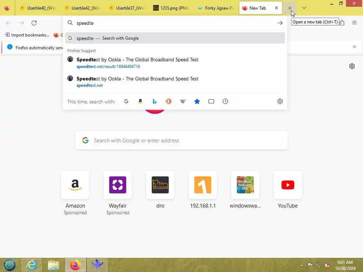Click the network tray icon

coord(319,265)
